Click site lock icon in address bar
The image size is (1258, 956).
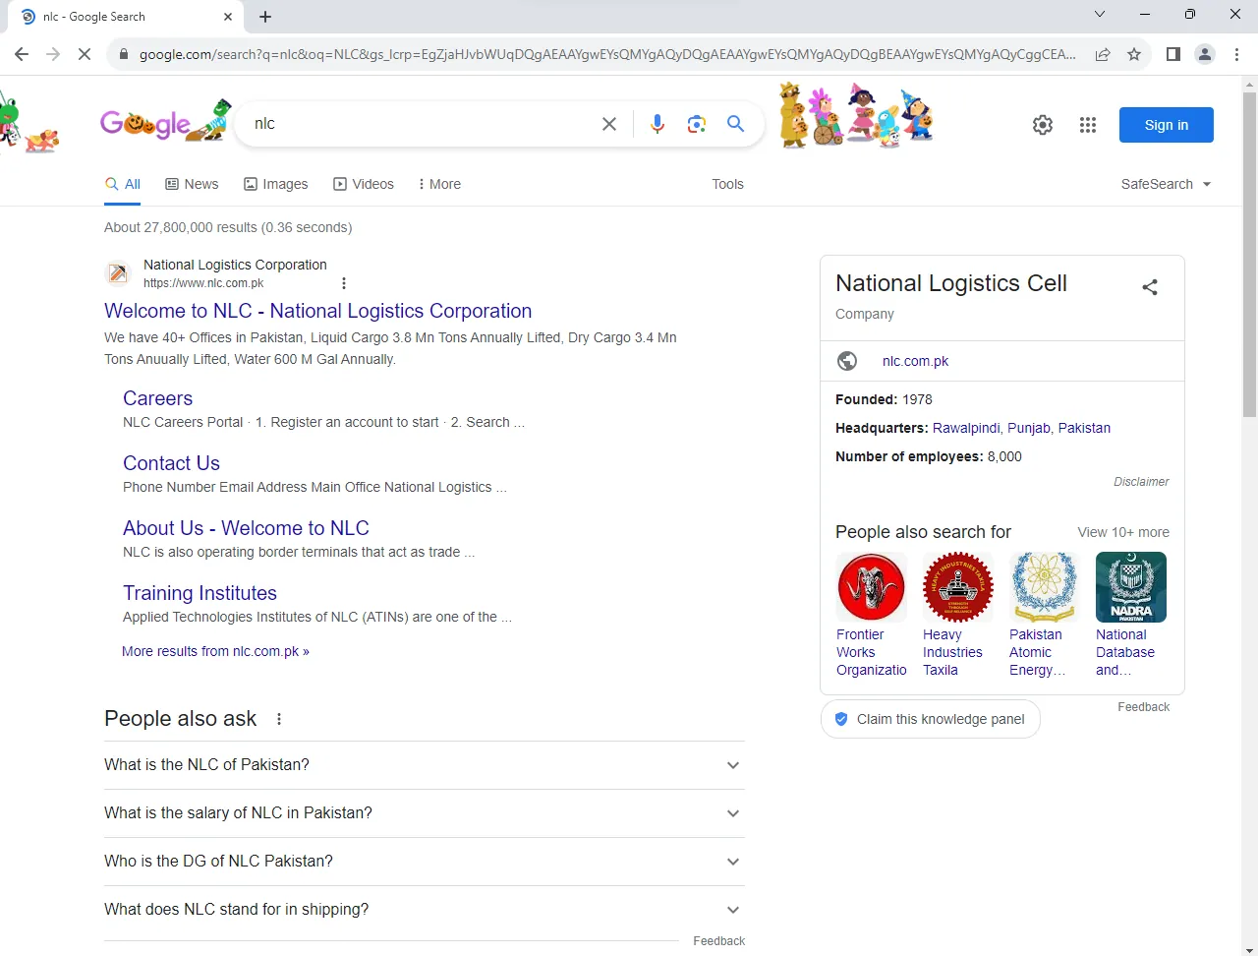(x=124, y=54)
